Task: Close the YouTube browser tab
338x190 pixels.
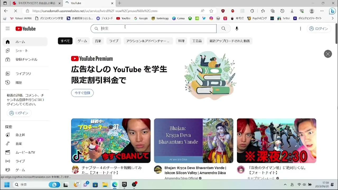Action: 112,3
